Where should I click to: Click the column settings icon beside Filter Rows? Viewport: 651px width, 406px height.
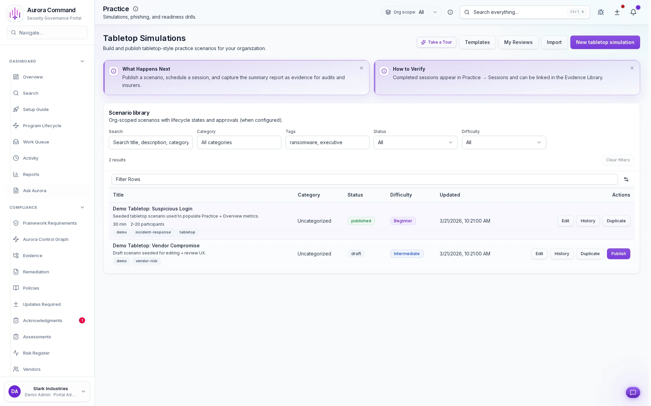626,179
